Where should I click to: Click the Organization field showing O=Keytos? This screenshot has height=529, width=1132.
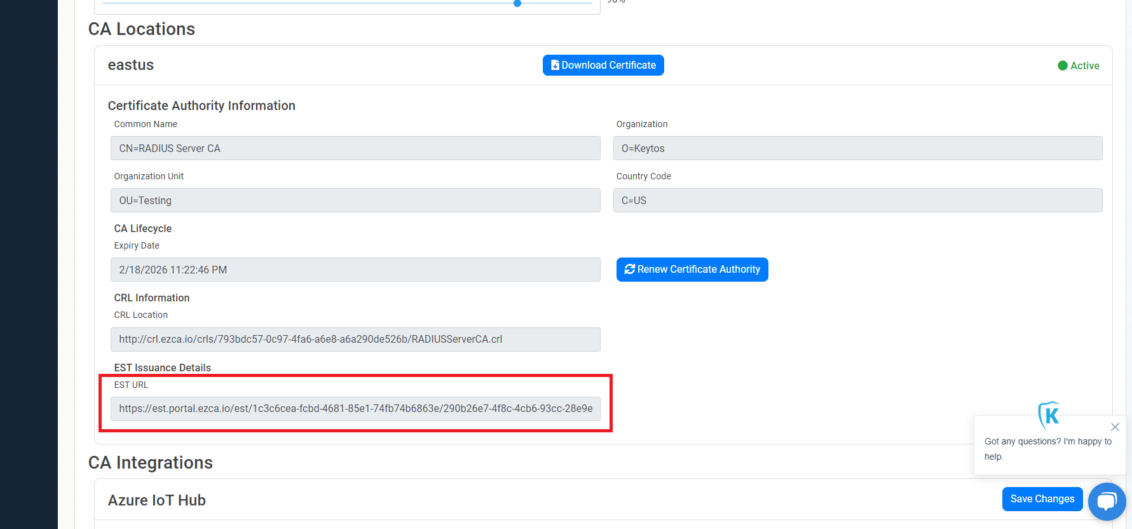(857, 148)
